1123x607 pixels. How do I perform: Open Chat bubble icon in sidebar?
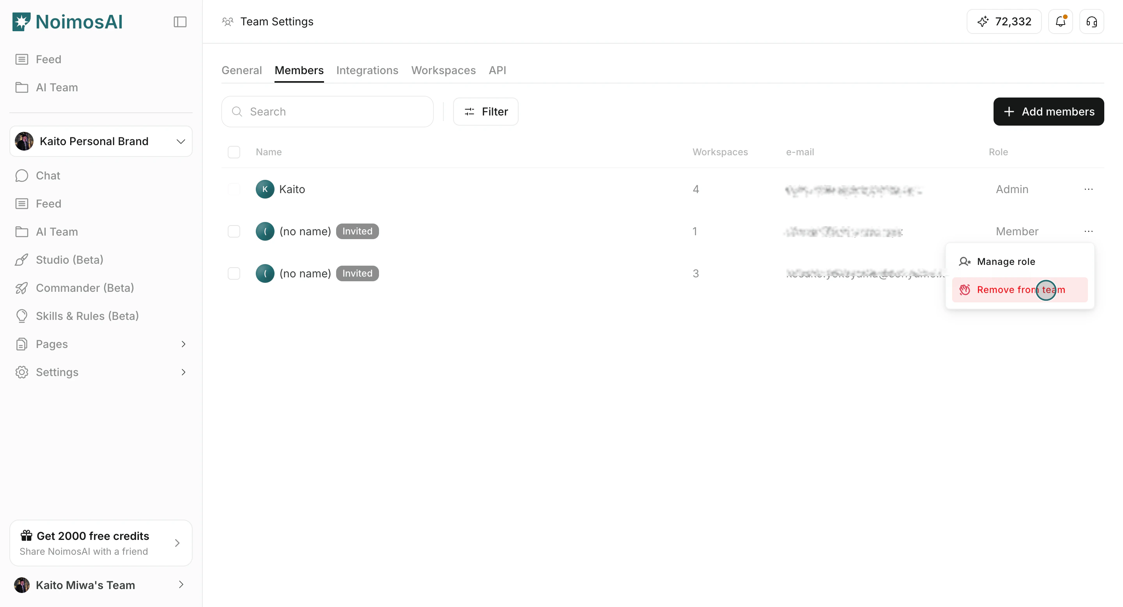coord(21,176)
